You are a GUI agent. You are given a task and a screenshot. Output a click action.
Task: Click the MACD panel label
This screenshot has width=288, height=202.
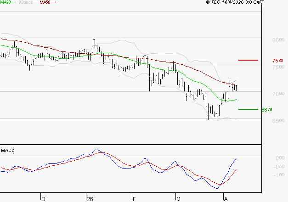8,151
